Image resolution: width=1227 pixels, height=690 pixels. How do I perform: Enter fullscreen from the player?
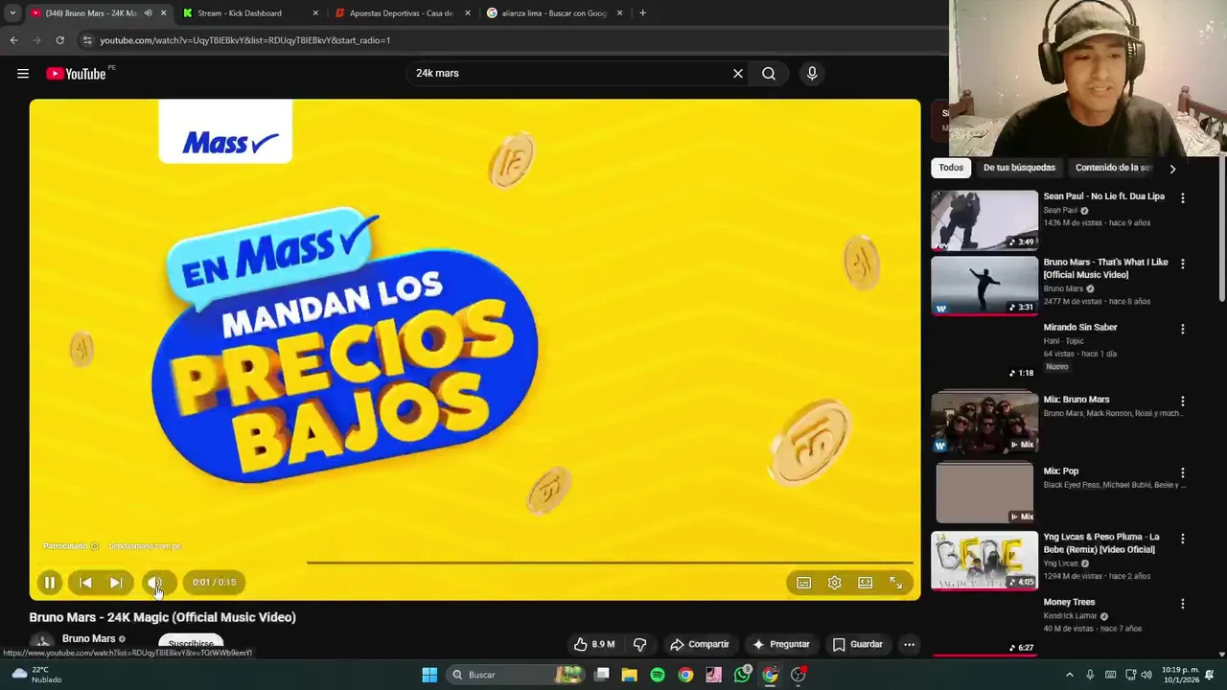(896, 583)
